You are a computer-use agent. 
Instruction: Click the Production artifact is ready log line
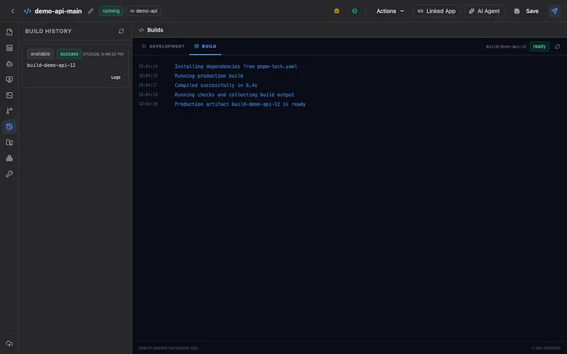point(240,104)
